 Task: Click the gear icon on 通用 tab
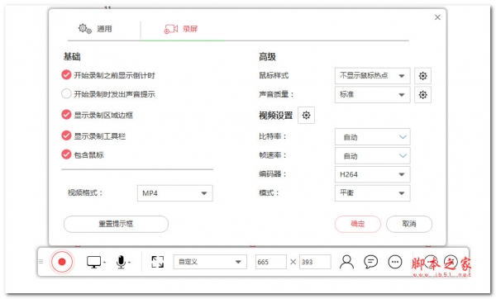click(x=85, y=29)
